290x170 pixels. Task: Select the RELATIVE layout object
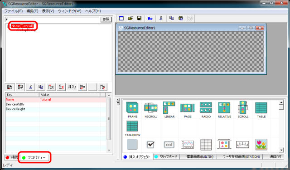[x=224, y=110]
